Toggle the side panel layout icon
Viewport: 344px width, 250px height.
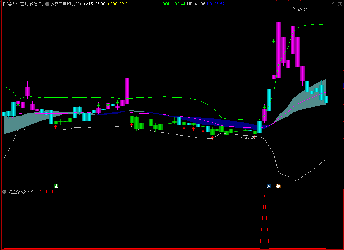tap(340, 4)
